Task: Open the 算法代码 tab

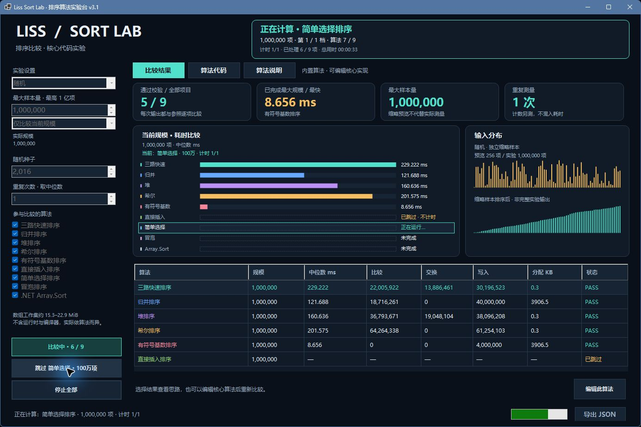Action: (x=214, y=70)
